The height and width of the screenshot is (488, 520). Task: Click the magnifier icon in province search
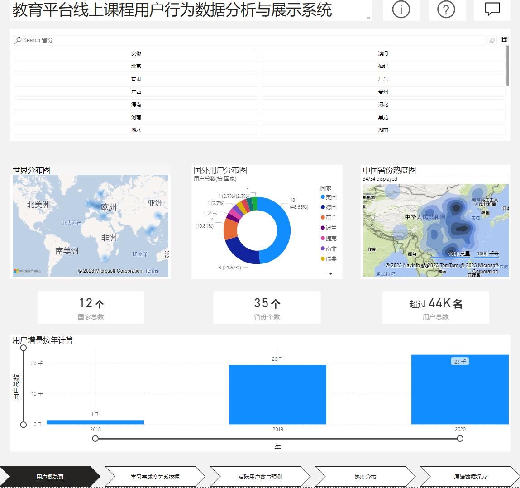point(18,40)
